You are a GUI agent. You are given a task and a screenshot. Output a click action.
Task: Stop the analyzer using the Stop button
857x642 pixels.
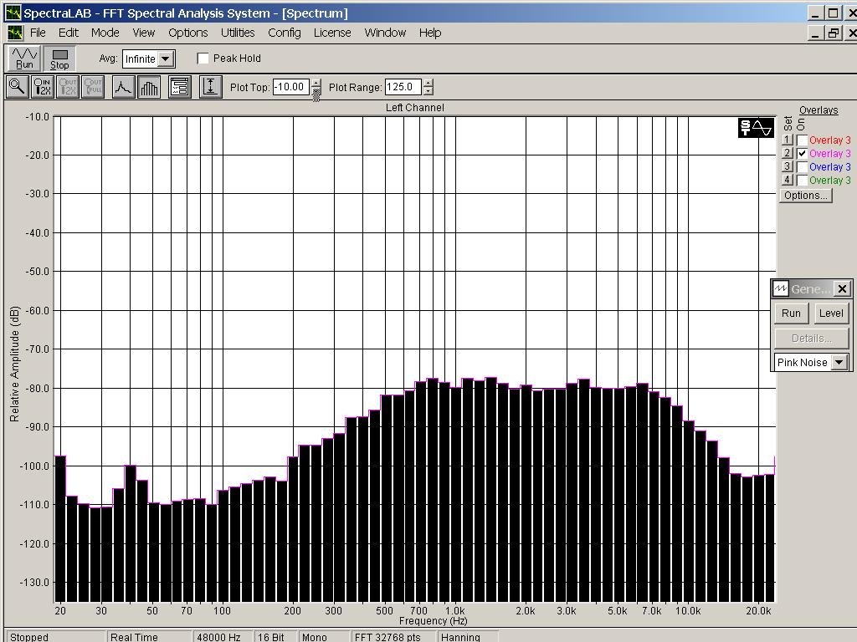coord(59,59)
